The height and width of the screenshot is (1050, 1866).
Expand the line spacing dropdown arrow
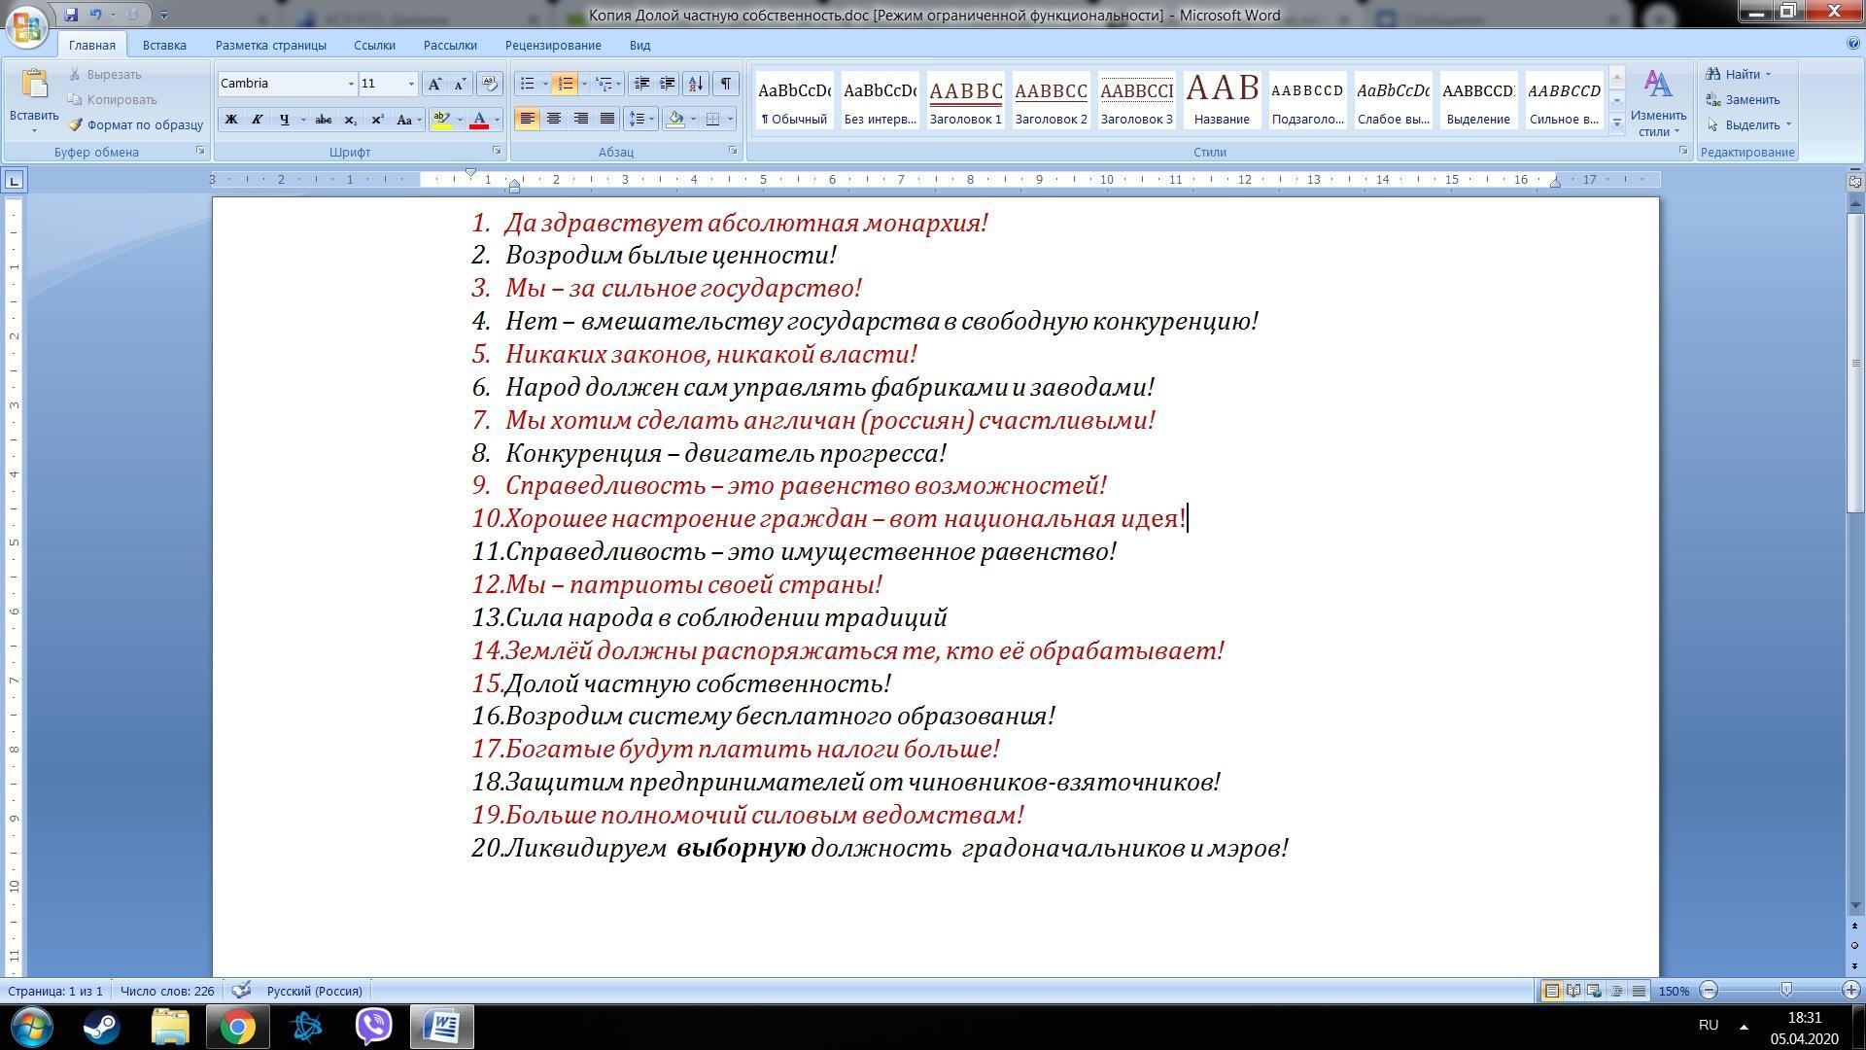point(652,119)
